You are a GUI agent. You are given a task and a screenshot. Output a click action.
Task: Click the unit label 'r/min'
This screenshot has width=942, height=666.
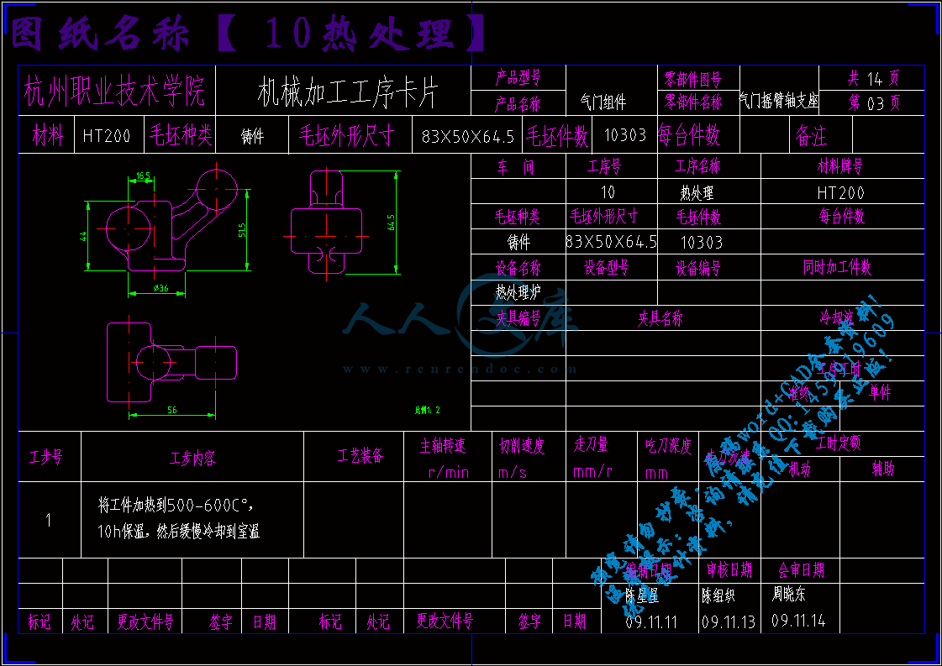pos(448,473)
